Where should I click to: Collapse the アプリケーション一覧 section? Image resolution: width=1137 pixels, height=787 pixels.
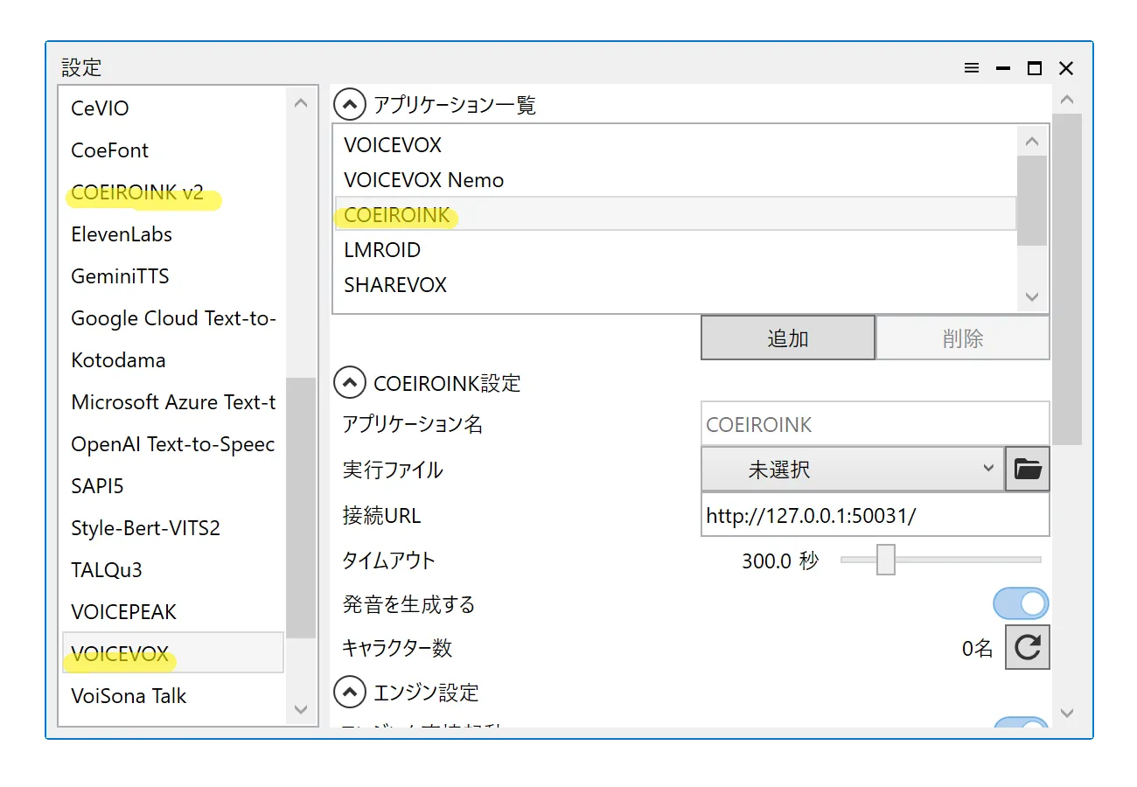350,105
